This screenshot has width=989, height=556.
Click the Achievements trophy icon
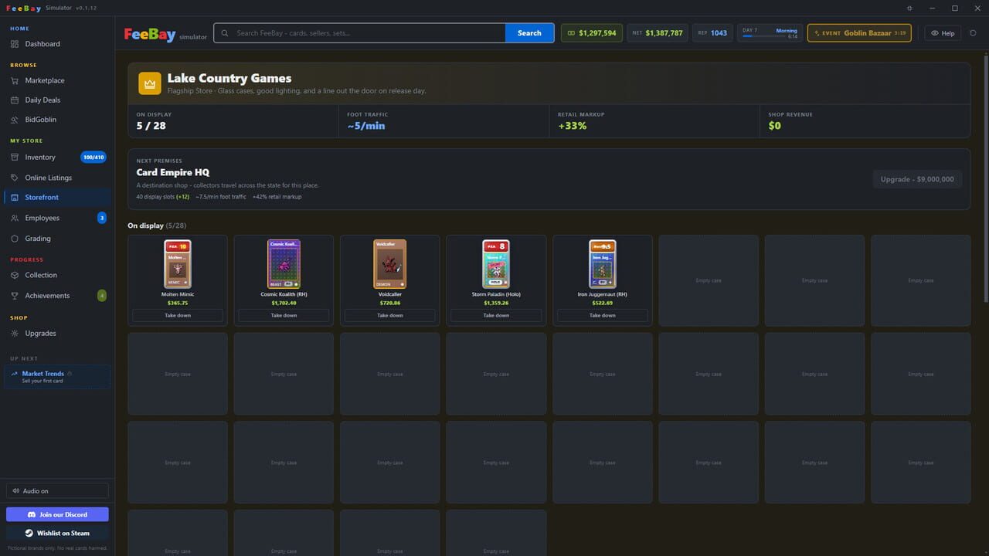coord(15,296)
